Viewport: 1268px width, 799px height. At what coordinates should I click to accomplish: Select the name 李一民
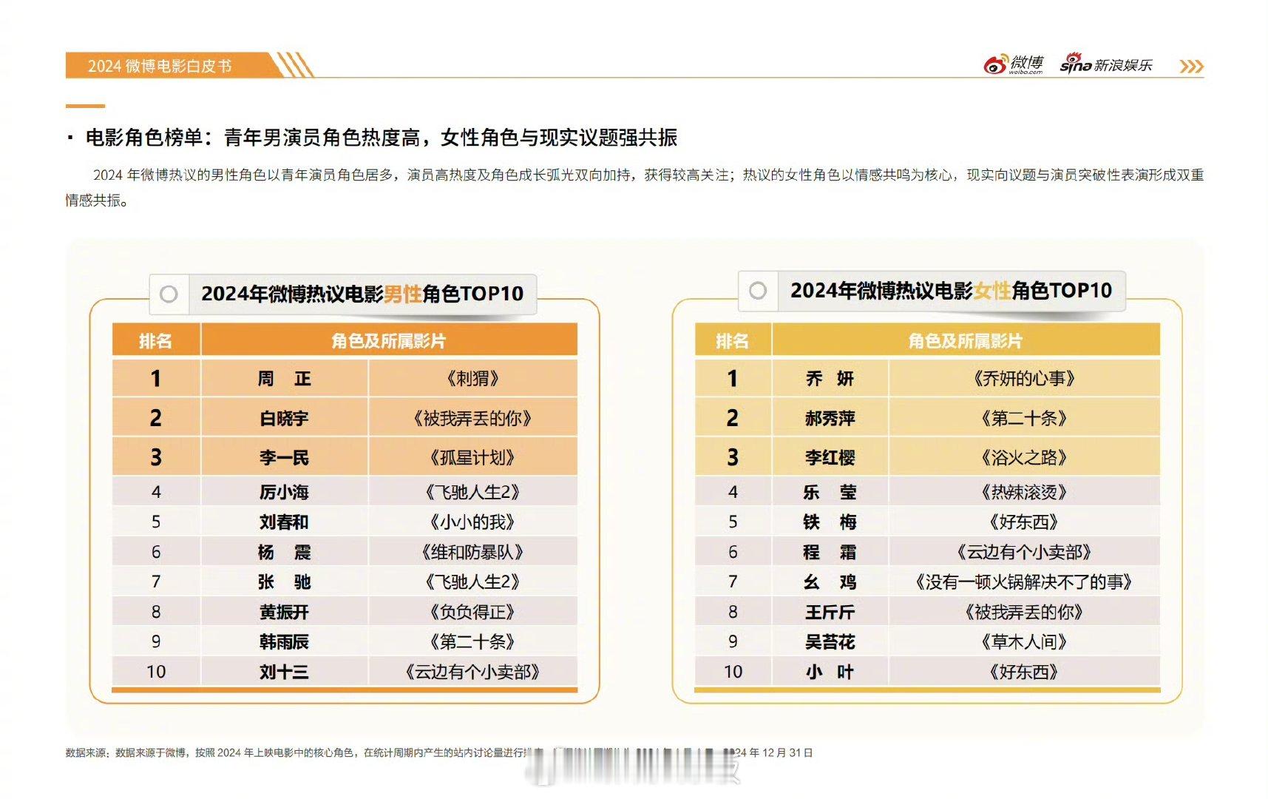tap(284, 458)
